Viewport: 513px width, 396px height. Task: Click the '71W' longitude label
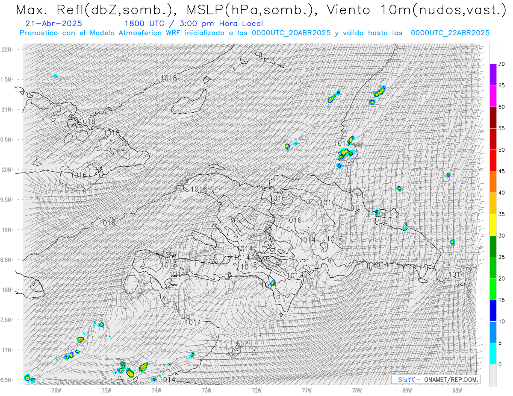point(307,390)
